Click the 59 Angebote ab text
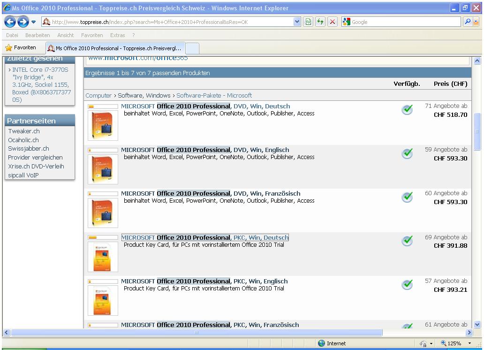 (446, 150)
